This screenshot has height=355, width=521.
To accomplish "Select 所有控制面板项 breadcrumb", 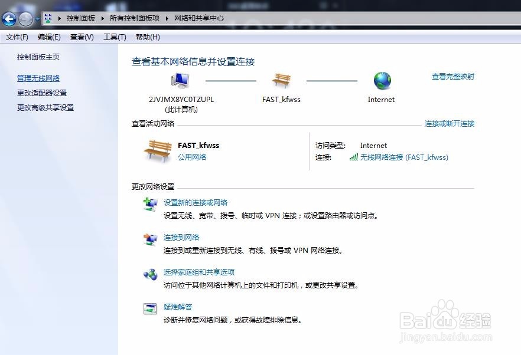I will coord(135,18).
